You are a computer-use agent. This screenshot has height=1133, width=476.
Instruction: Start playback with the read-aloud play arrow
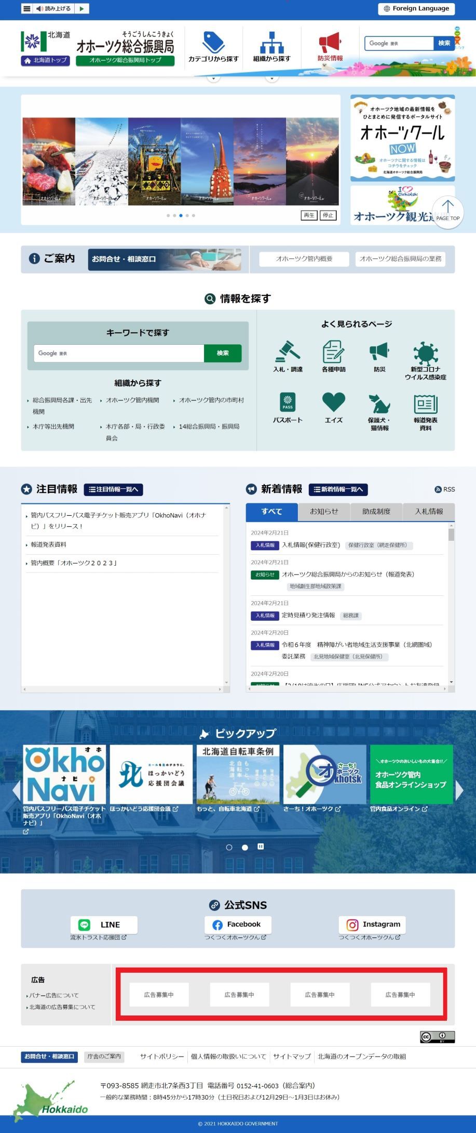tap(81, 8)
